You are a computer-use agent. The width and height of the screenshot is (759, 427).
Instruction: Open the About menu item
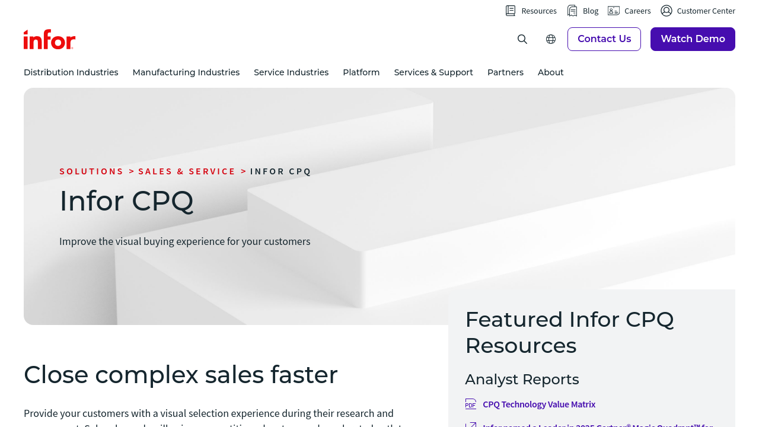click(551, 72)
